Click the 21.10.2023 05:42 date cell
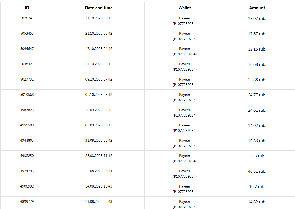295x209 pixels. pos(99,34)
